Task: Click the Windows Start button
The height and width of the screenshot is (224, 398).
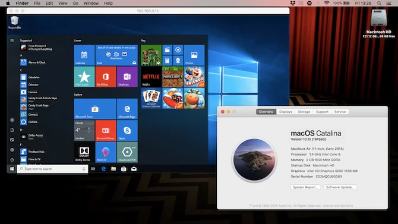Action: [12, 169]
